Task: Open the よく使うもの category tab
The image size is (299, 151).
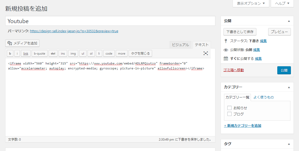Action: 263,97
